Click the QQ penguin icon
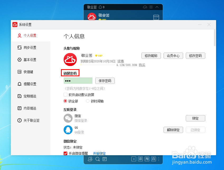The image size is (224, 170). (68, 130)
